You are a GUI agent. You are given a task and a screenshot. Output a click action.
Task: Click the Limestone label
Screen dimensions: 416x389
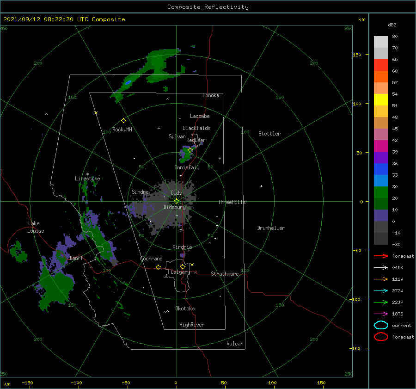pyautogui.click(x=87, y=179)
